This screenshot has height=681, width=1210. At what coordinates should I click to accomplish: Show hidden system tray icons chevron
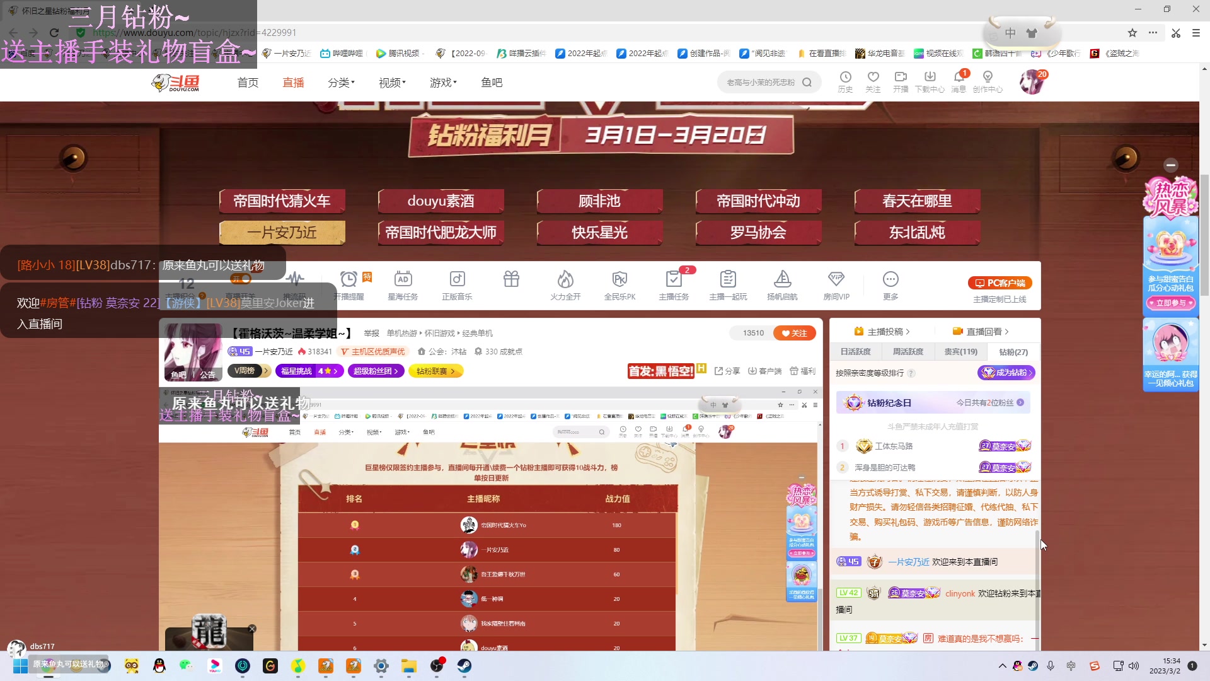[x=1002, y=666]
